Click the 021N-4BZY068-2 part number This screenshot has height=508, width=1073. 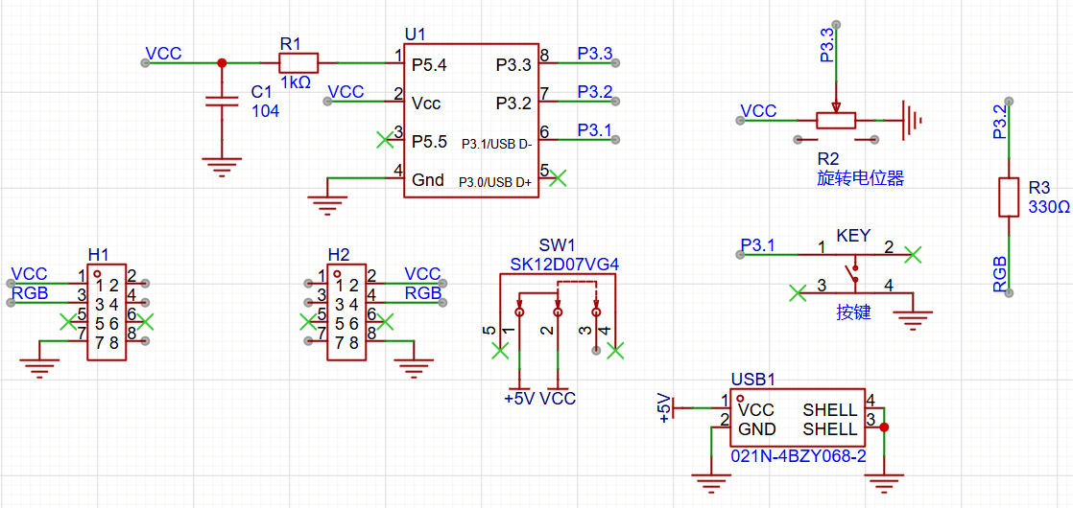click(799, 456)
